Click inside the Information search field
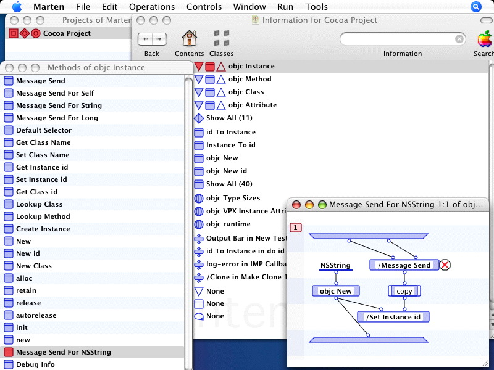This screenshot has width=494, height=370. (401, 38)
